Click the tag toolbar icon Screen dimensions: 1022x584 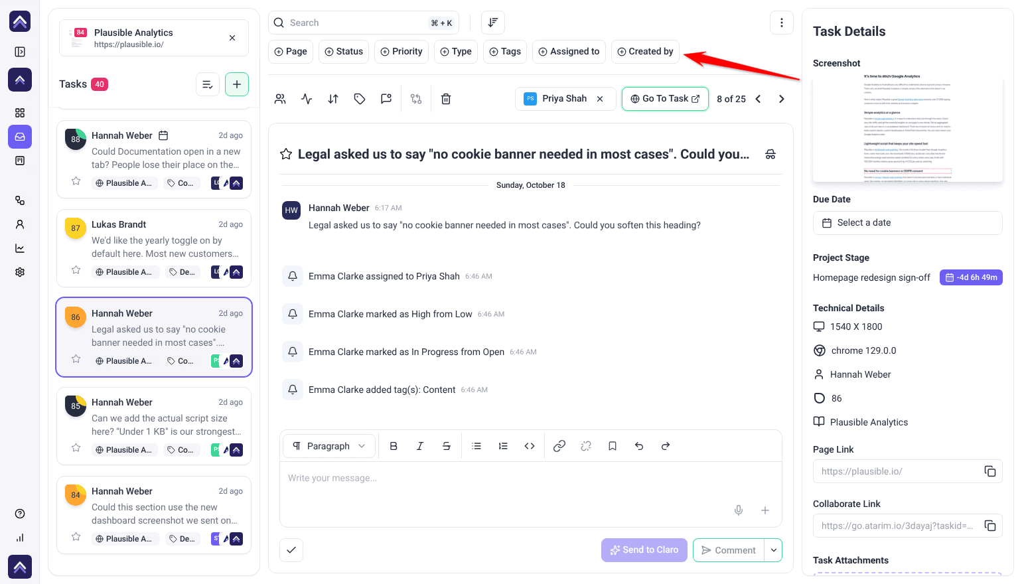(360, 99)
